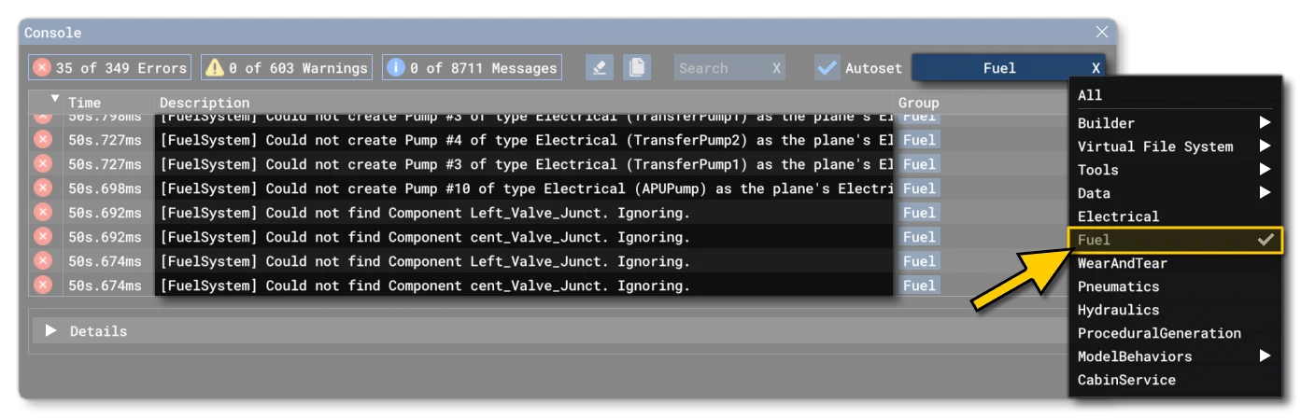1301x418 pixels.
Task: Select Pneumatics in the group menu
Action: coord(1176,286)
